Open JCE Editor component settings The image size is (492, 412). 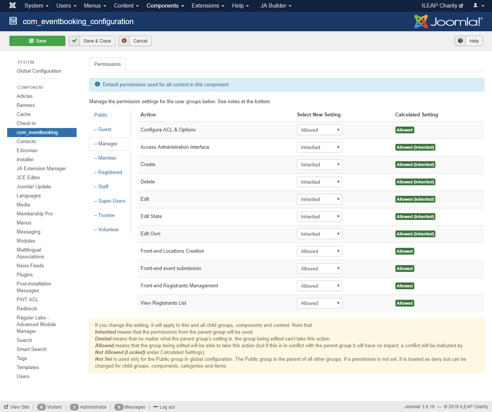[x=28, y=177]
